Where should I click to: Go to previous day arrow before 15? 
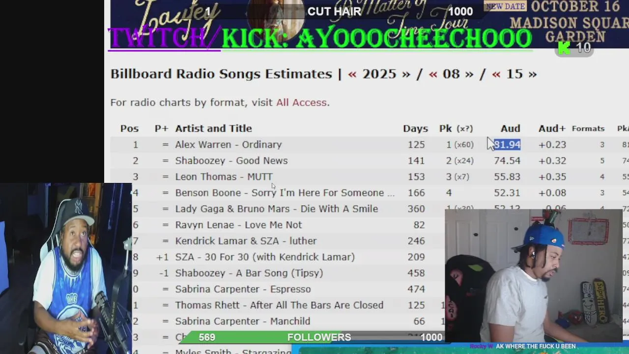click(496, 74)
